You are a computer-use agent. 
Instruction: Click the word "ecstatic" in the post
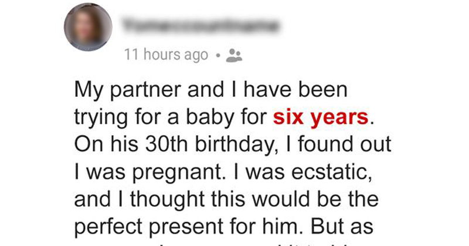[332, 172]
